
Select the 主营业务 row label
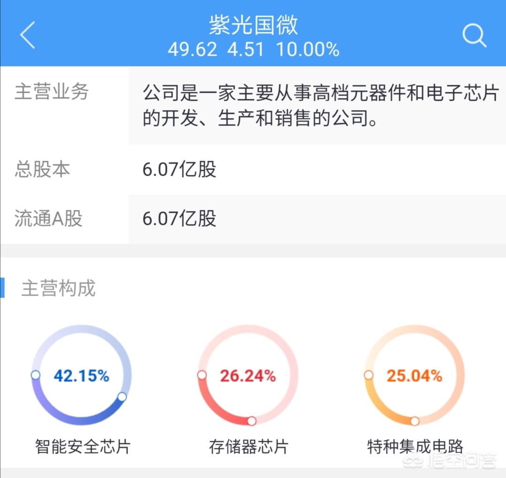pos(52,92)
